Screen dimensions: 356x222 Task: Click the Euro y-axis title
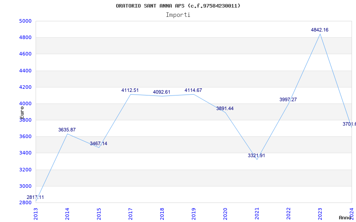22,113
